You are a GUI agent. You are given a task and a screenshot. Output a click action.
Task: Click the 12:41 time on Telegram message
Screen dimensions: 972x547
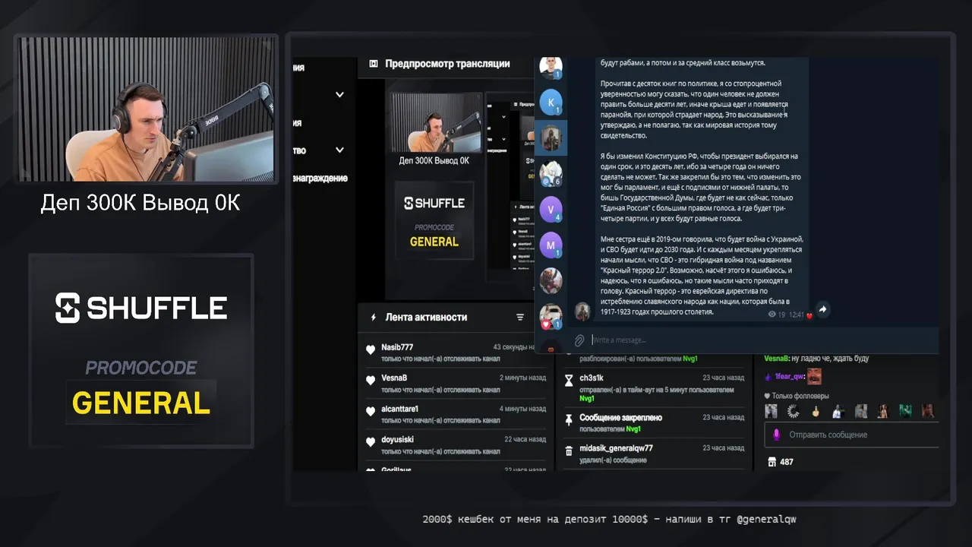coord(796,314)
